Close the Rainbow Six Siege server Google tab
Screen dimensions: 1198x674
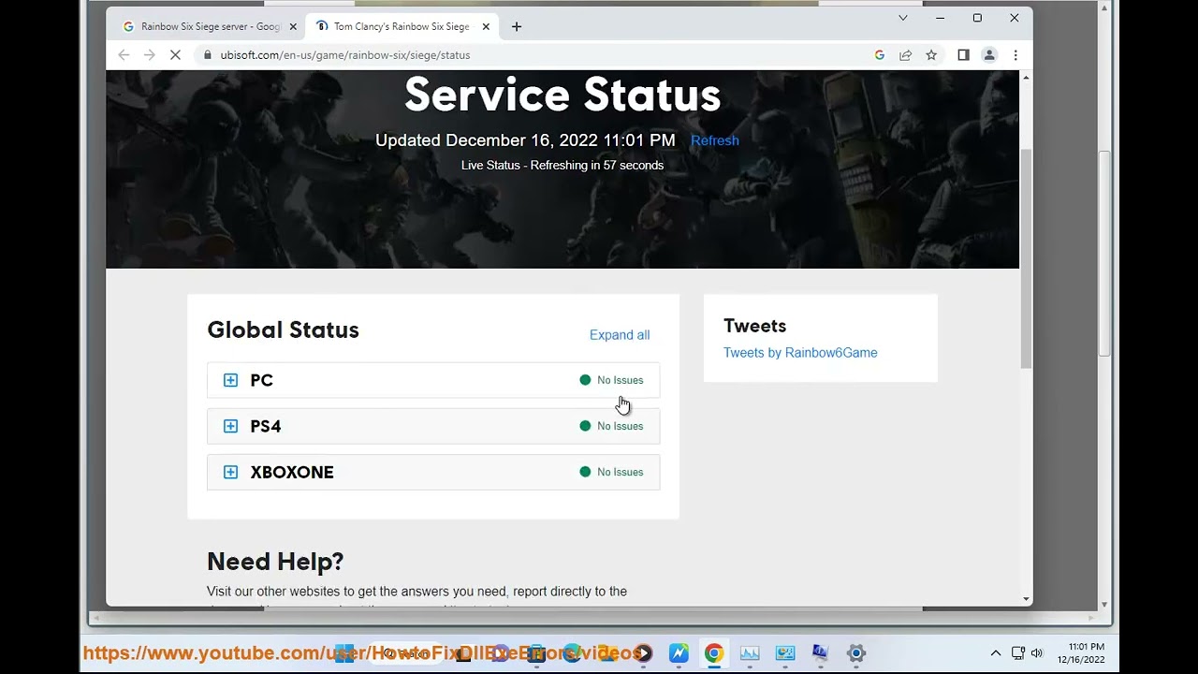pos(293,27)
